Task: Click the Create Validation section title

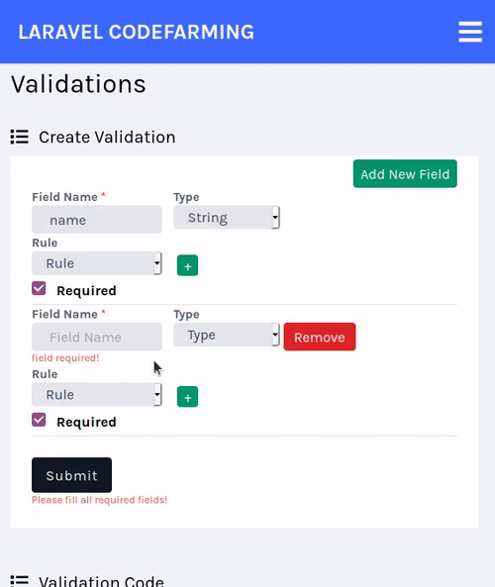Action: pyautogui.click(x=107, y=137)
